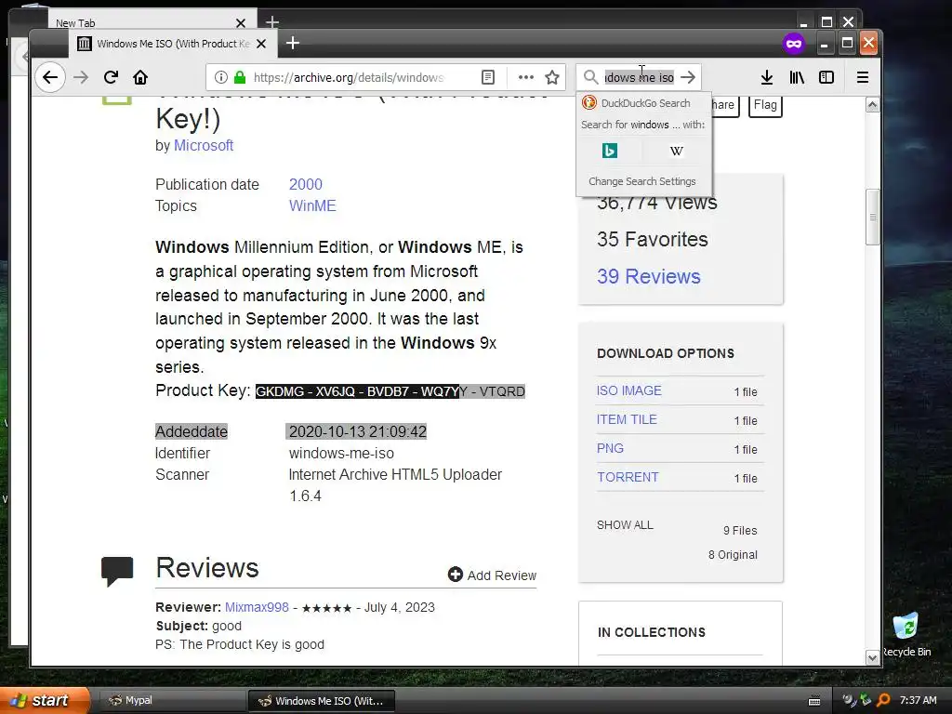Open new tab in the background window
This screenshot has width=952, height=714.
[272, 22]
